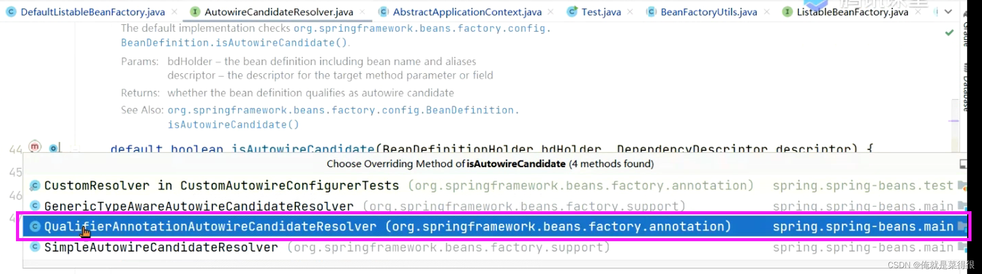
Task: Click the AbstractApplicationContext.java class icon
Action: coord(384,12)
